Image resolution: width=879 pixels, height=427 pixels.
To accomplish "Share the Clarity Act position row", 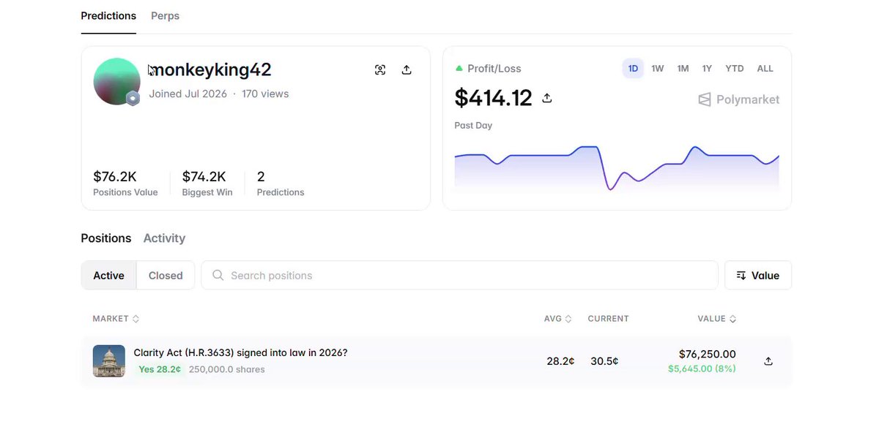I will coord(768,361).
